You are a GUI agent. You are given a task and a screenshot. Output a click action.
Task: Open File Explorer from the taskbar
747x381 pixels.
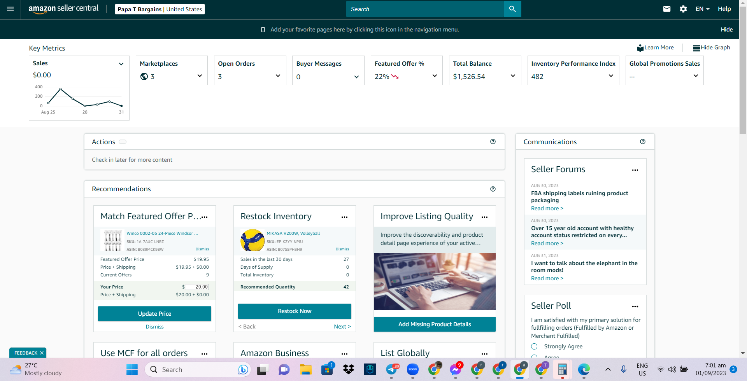tap(306, 369)
